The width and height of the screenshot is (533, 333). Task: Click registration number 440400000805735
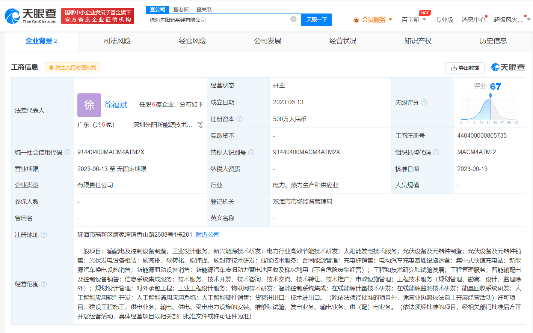click(482, 135)
